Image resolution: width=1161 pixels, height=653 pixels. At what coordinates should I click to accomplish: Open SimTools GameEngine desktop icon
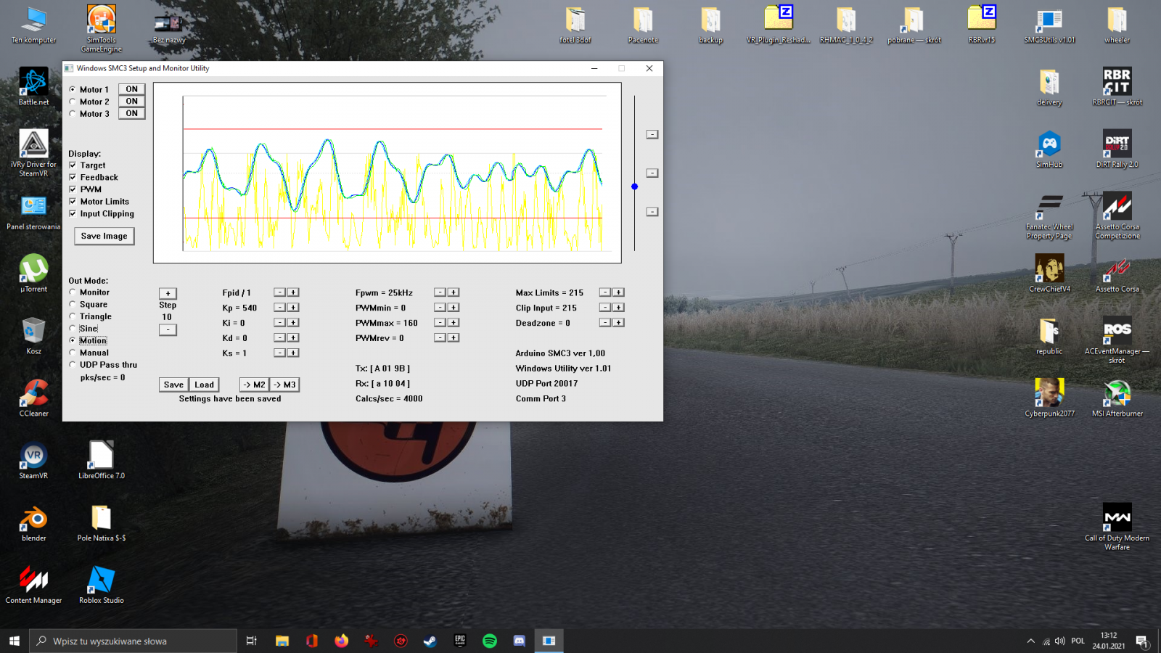coord(102,22)
